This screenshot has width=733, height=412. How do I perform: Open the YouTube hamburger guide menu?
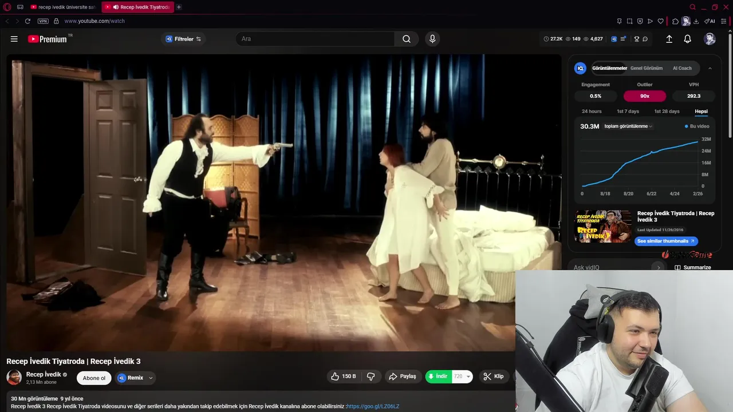14,39
